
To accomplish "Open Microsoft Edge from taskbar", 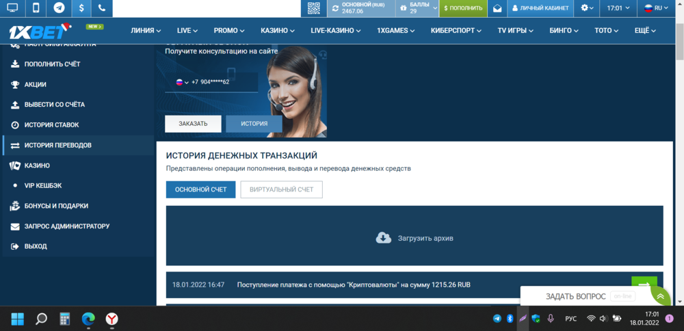I will coord(88,319).
